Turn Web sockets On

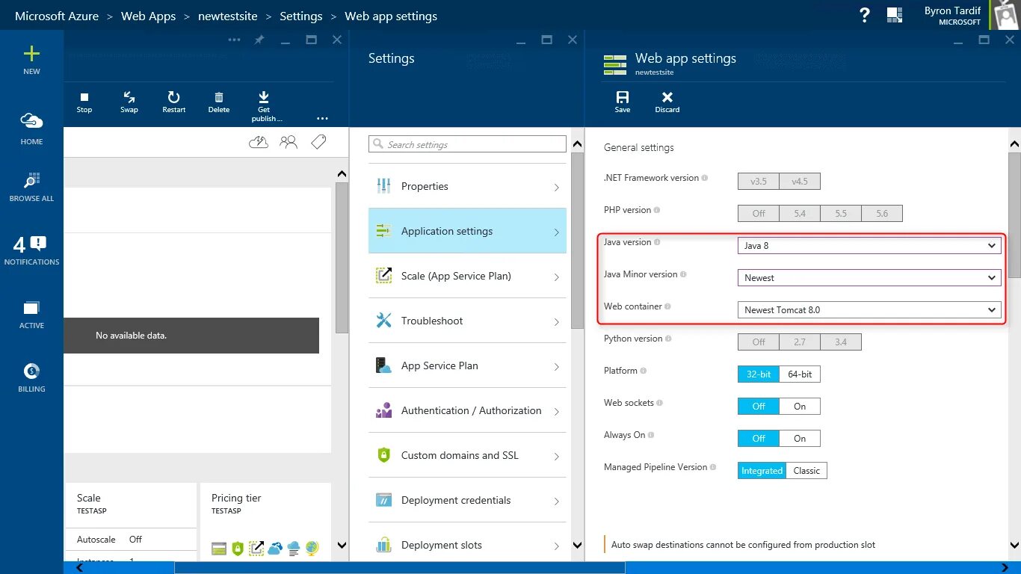(800, 406)
